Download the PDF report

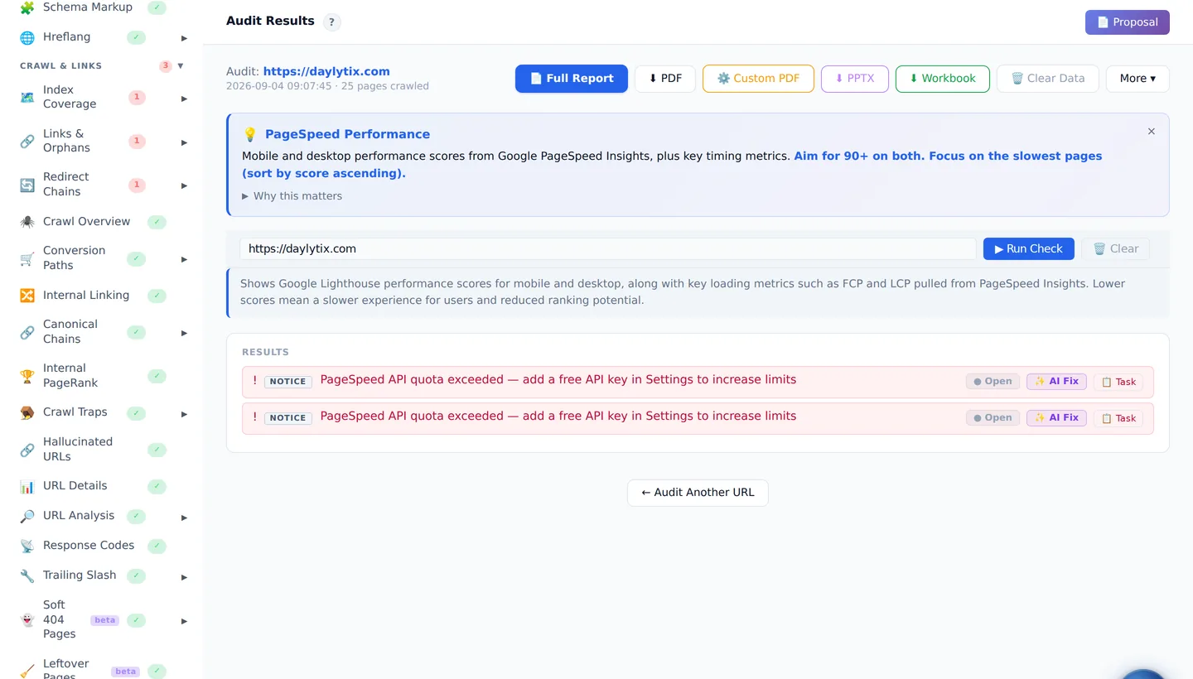click(665, 79)
